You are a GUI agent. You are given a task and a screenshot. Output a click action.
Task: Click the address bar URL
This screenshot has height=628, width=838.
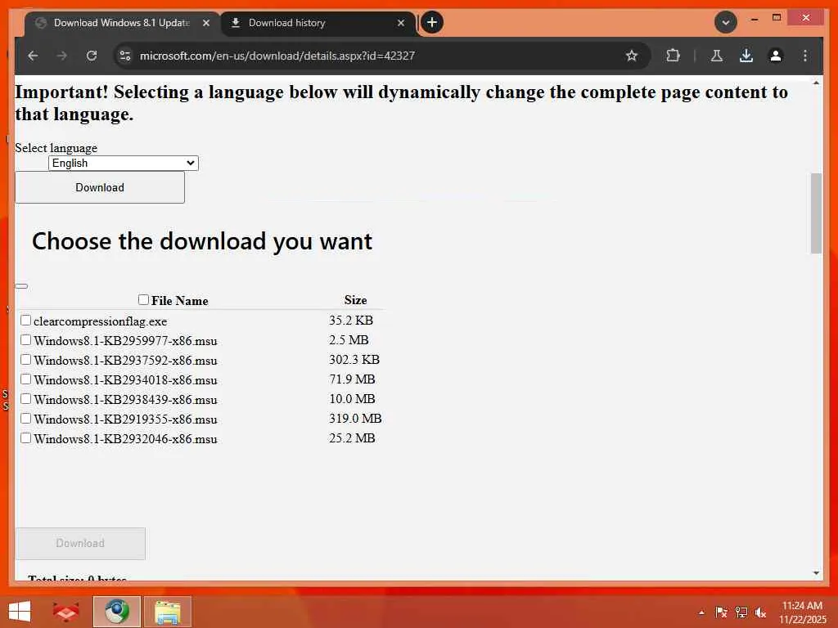click(x=277, y=56)
